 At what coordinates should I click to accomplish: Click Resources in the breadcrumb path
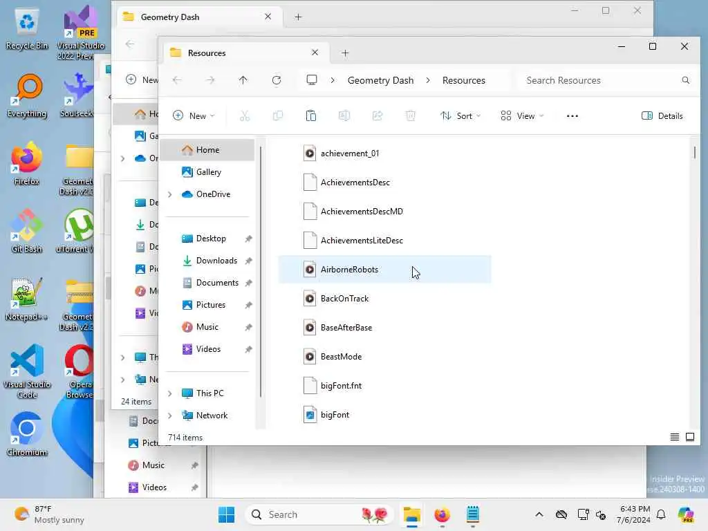[x=464, y=80]
